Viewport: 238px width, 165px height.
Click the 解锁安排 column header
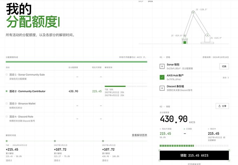point(108,67)
